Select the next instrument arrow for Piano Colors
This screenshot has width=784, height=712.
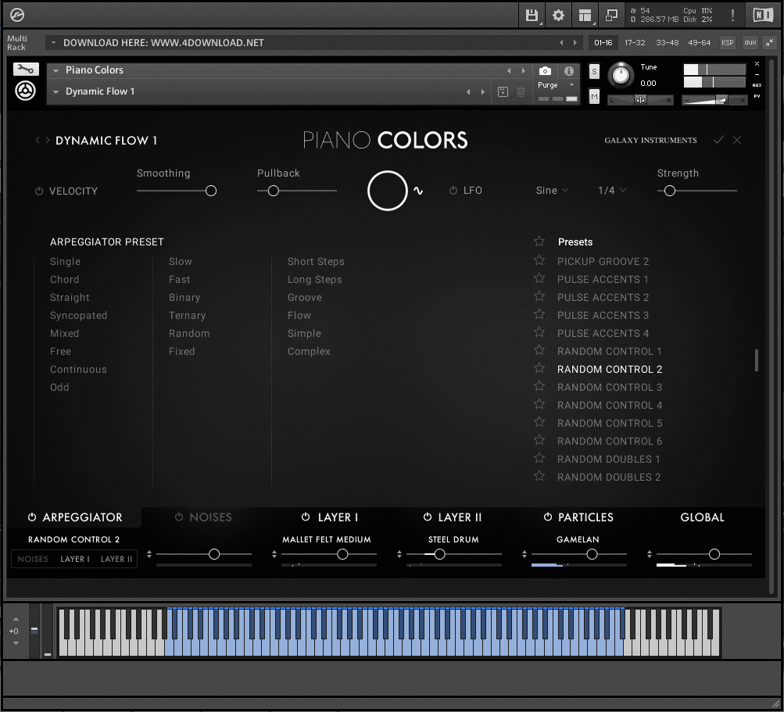pyautogui.click(x=524, y=70)
